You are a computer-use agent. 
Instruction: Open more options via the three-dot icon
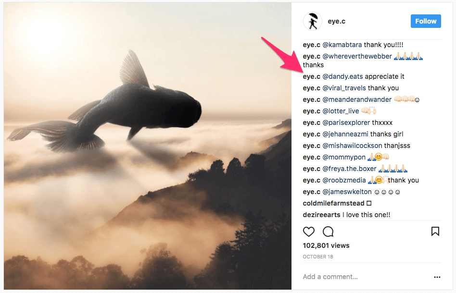tap(437, 277)
